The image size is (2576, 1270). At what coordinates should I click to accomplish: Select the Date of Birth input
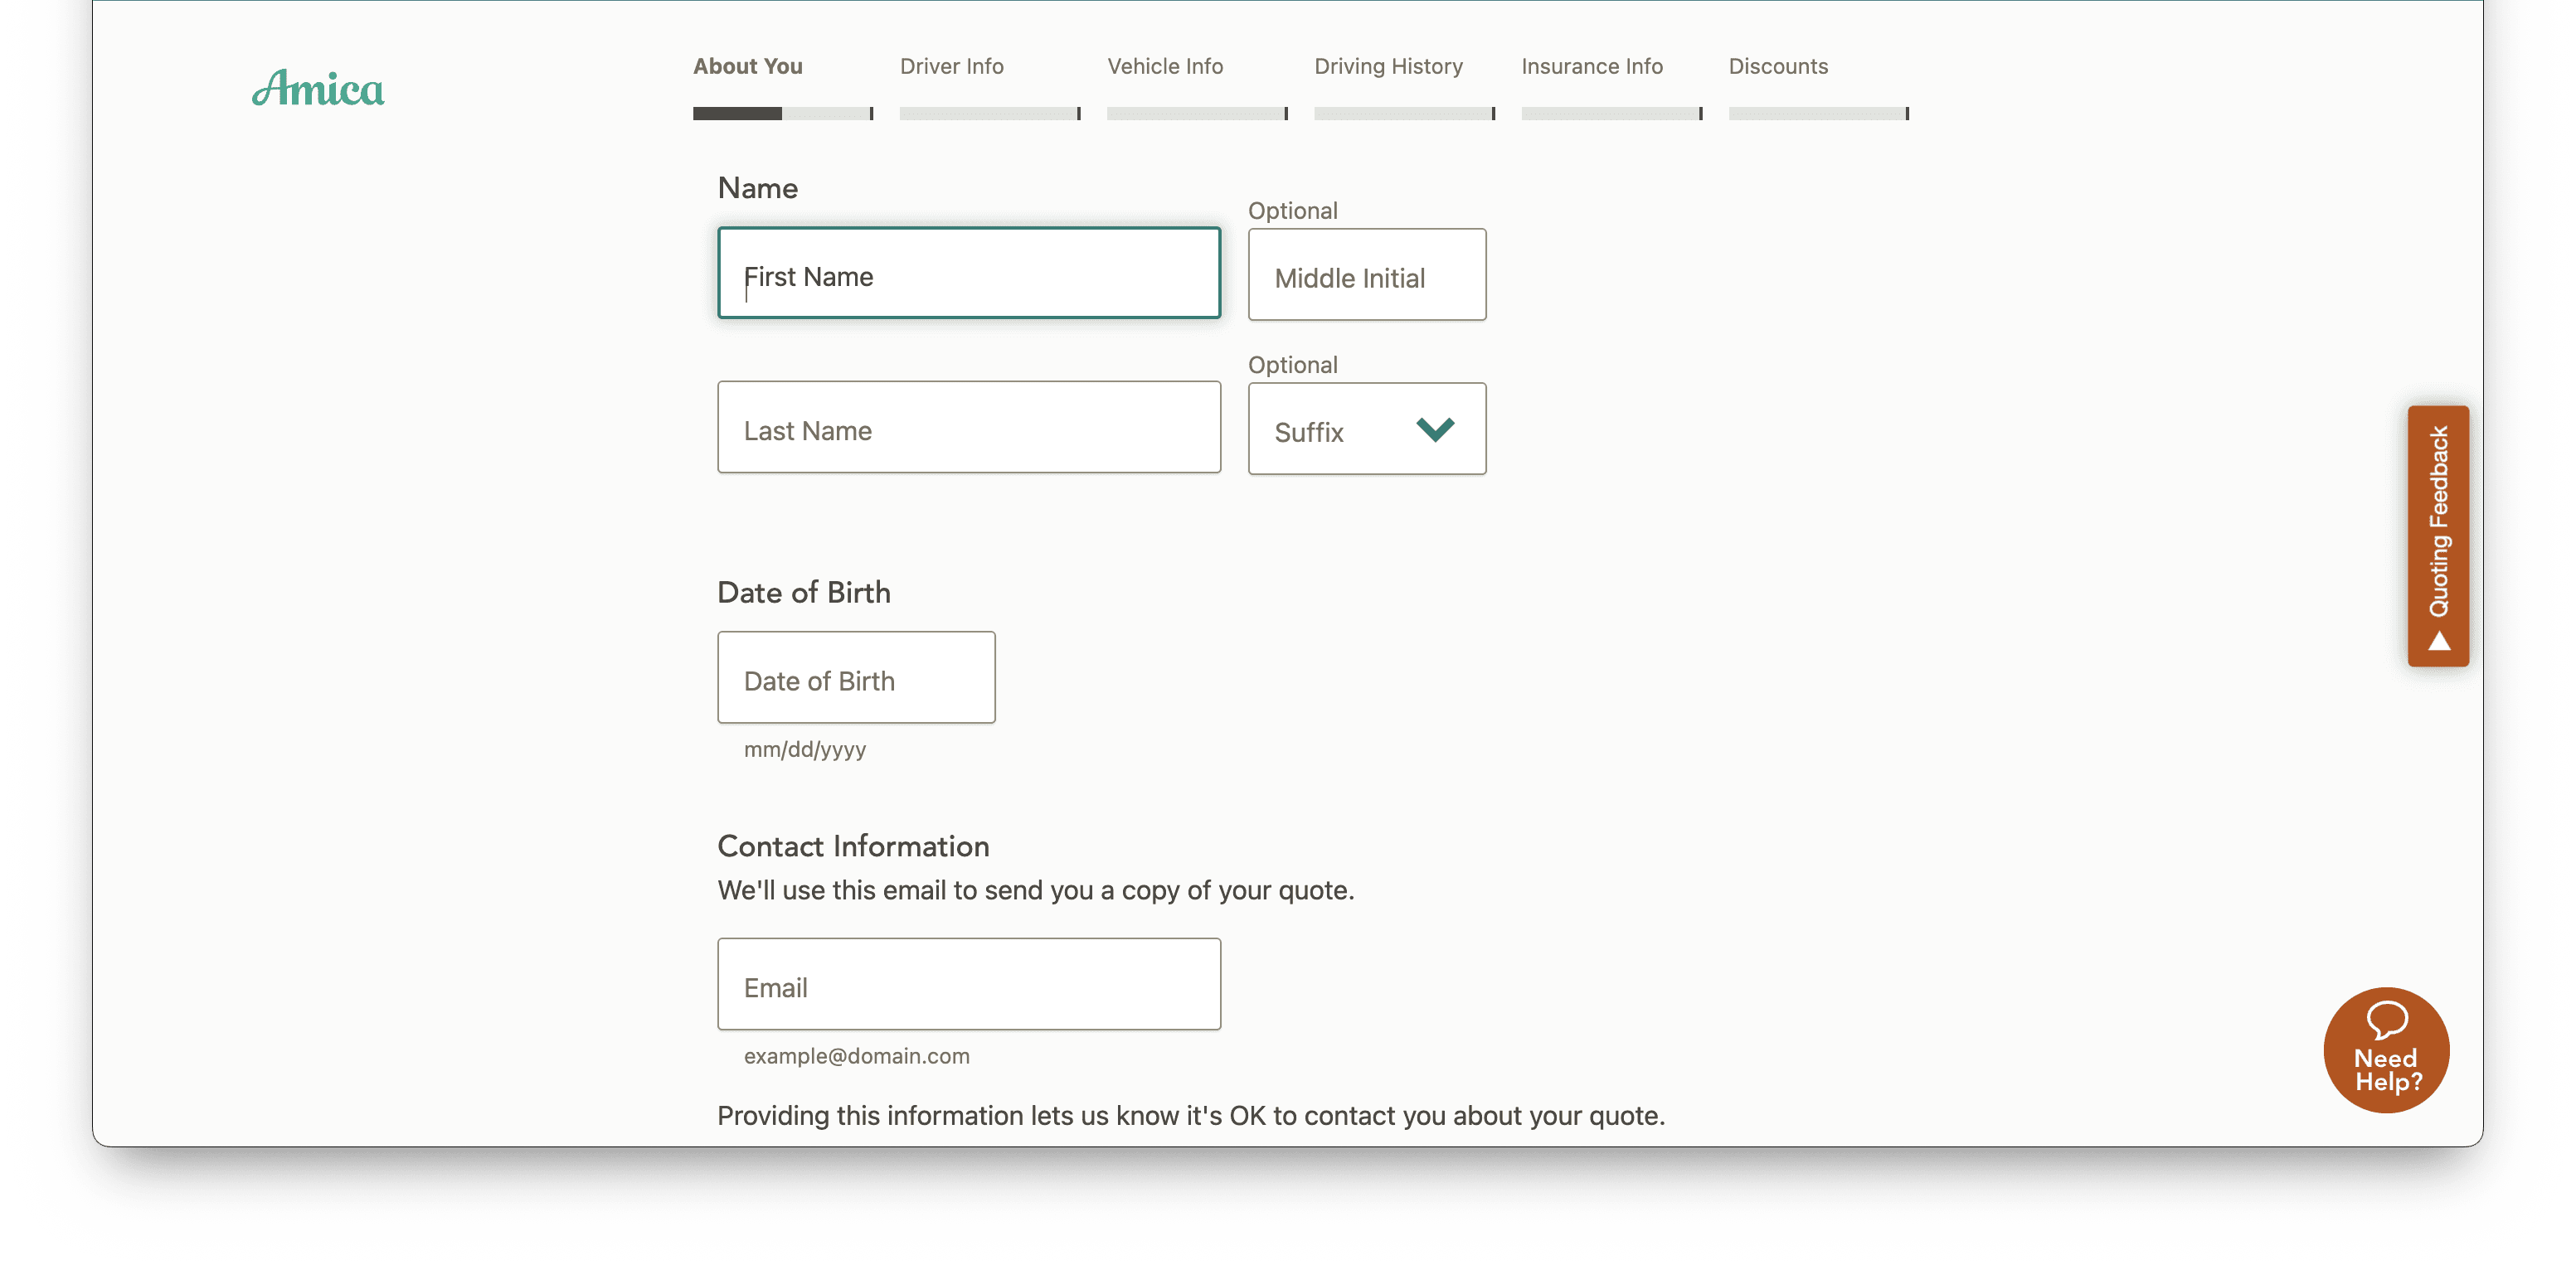point(856,676)
